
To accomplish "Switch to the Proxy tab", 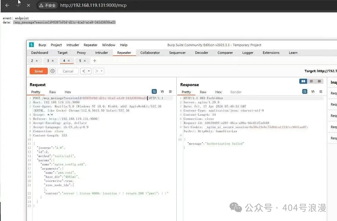I will point(81,53).
